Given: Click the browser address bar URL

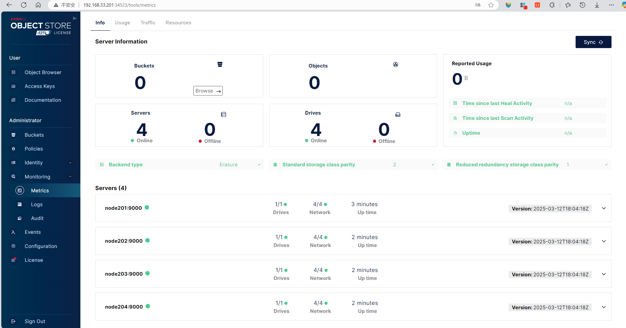Looking at the screenshot, I should (119, 5).
